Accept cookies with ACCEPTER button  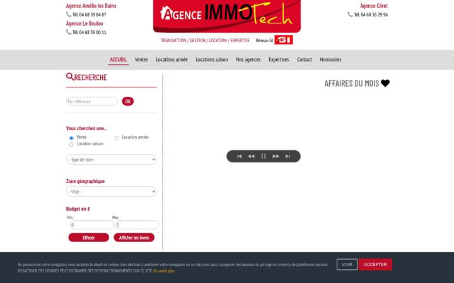(375, 265)
